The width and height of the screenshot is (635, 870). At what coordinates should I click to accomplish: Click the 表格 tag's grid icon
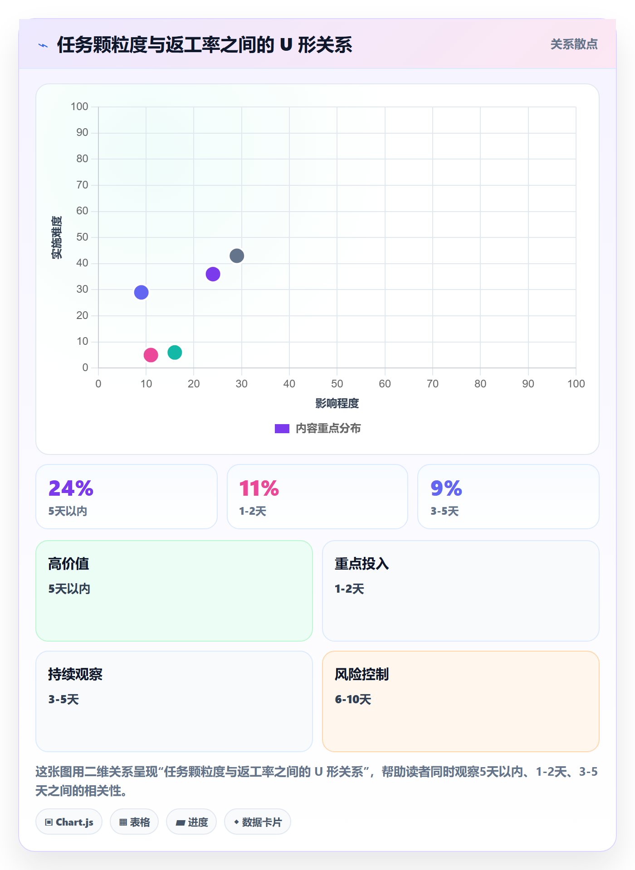(x=123, y=822)
